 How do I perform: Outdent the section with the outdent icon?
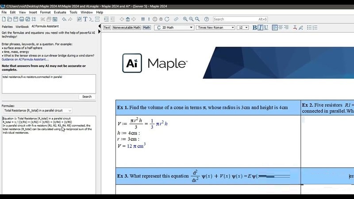point(112,19)
